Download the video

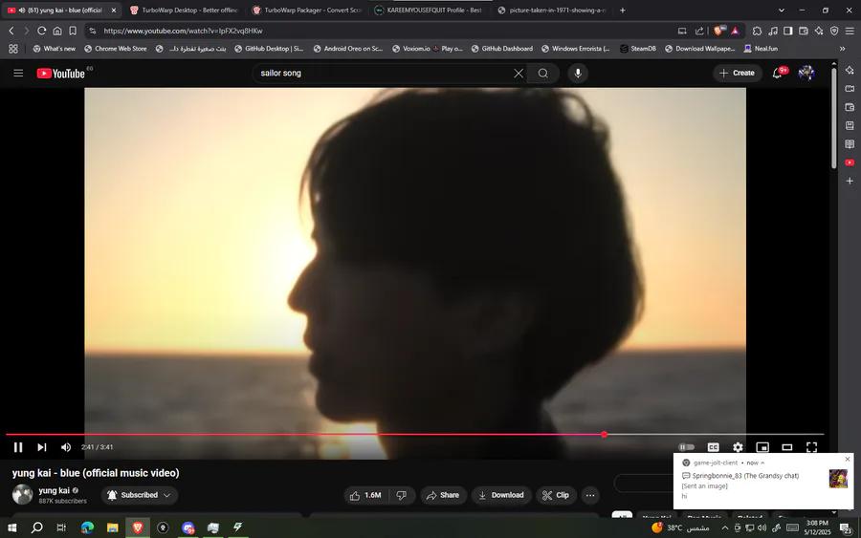click(x=501, y=495)
